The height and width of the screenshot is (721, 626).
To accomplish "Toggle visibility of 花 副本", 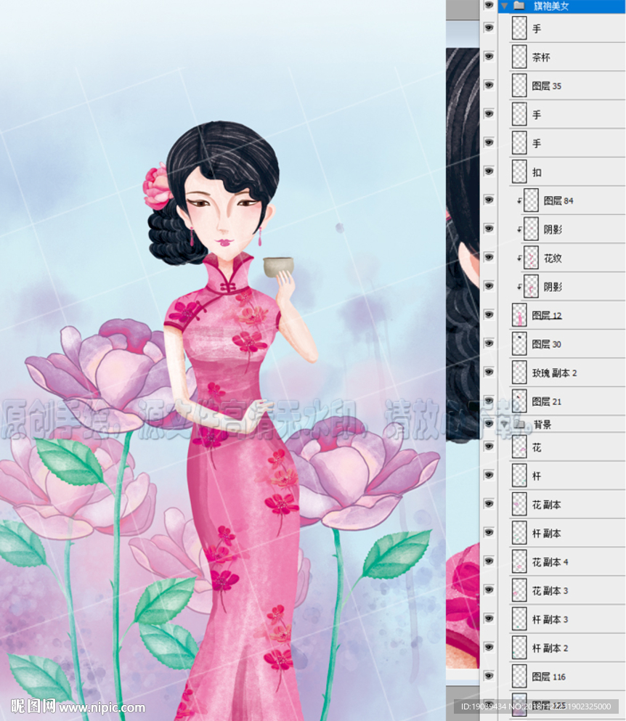I will pyautogui.click(x=489, y=504).
